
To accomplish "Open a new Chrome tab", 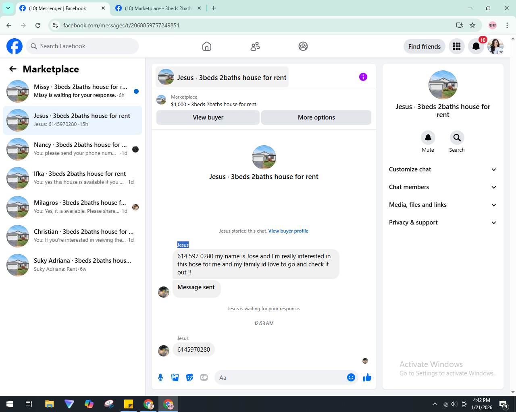I will (214, 8).
